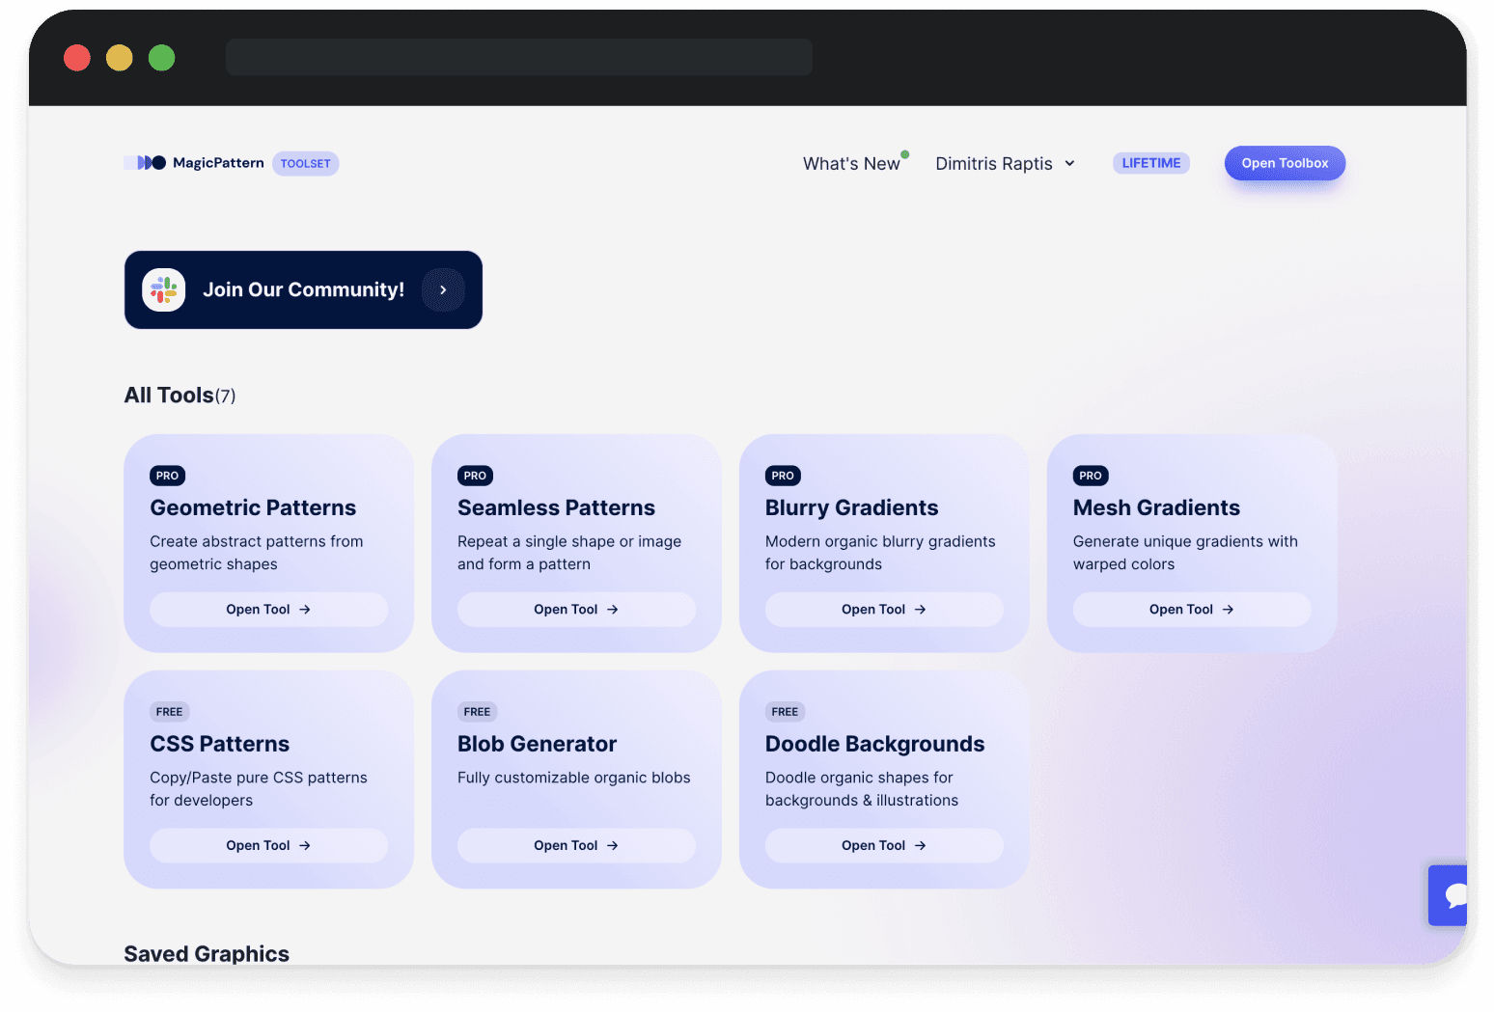This screenshot has height=1012, width=1494.
Task: Open the What's New menu item
Action: pos(851,164)
